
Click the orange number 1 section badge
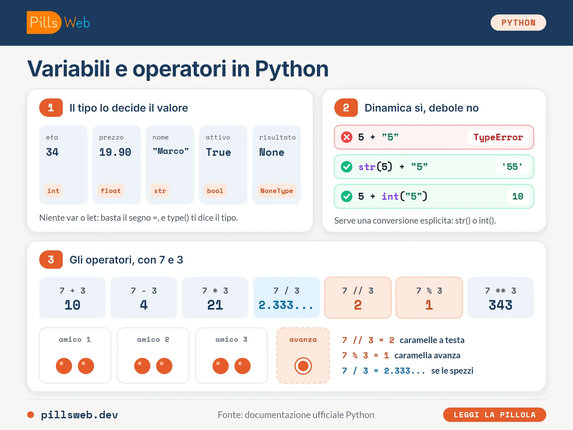coord(51,107)
